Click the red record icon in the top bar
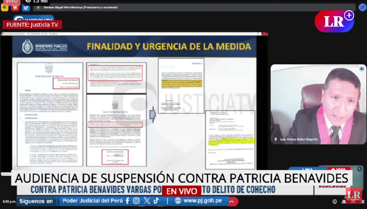Image resolution: width=367 pixels, height=209 pixels. click(15, 7)
